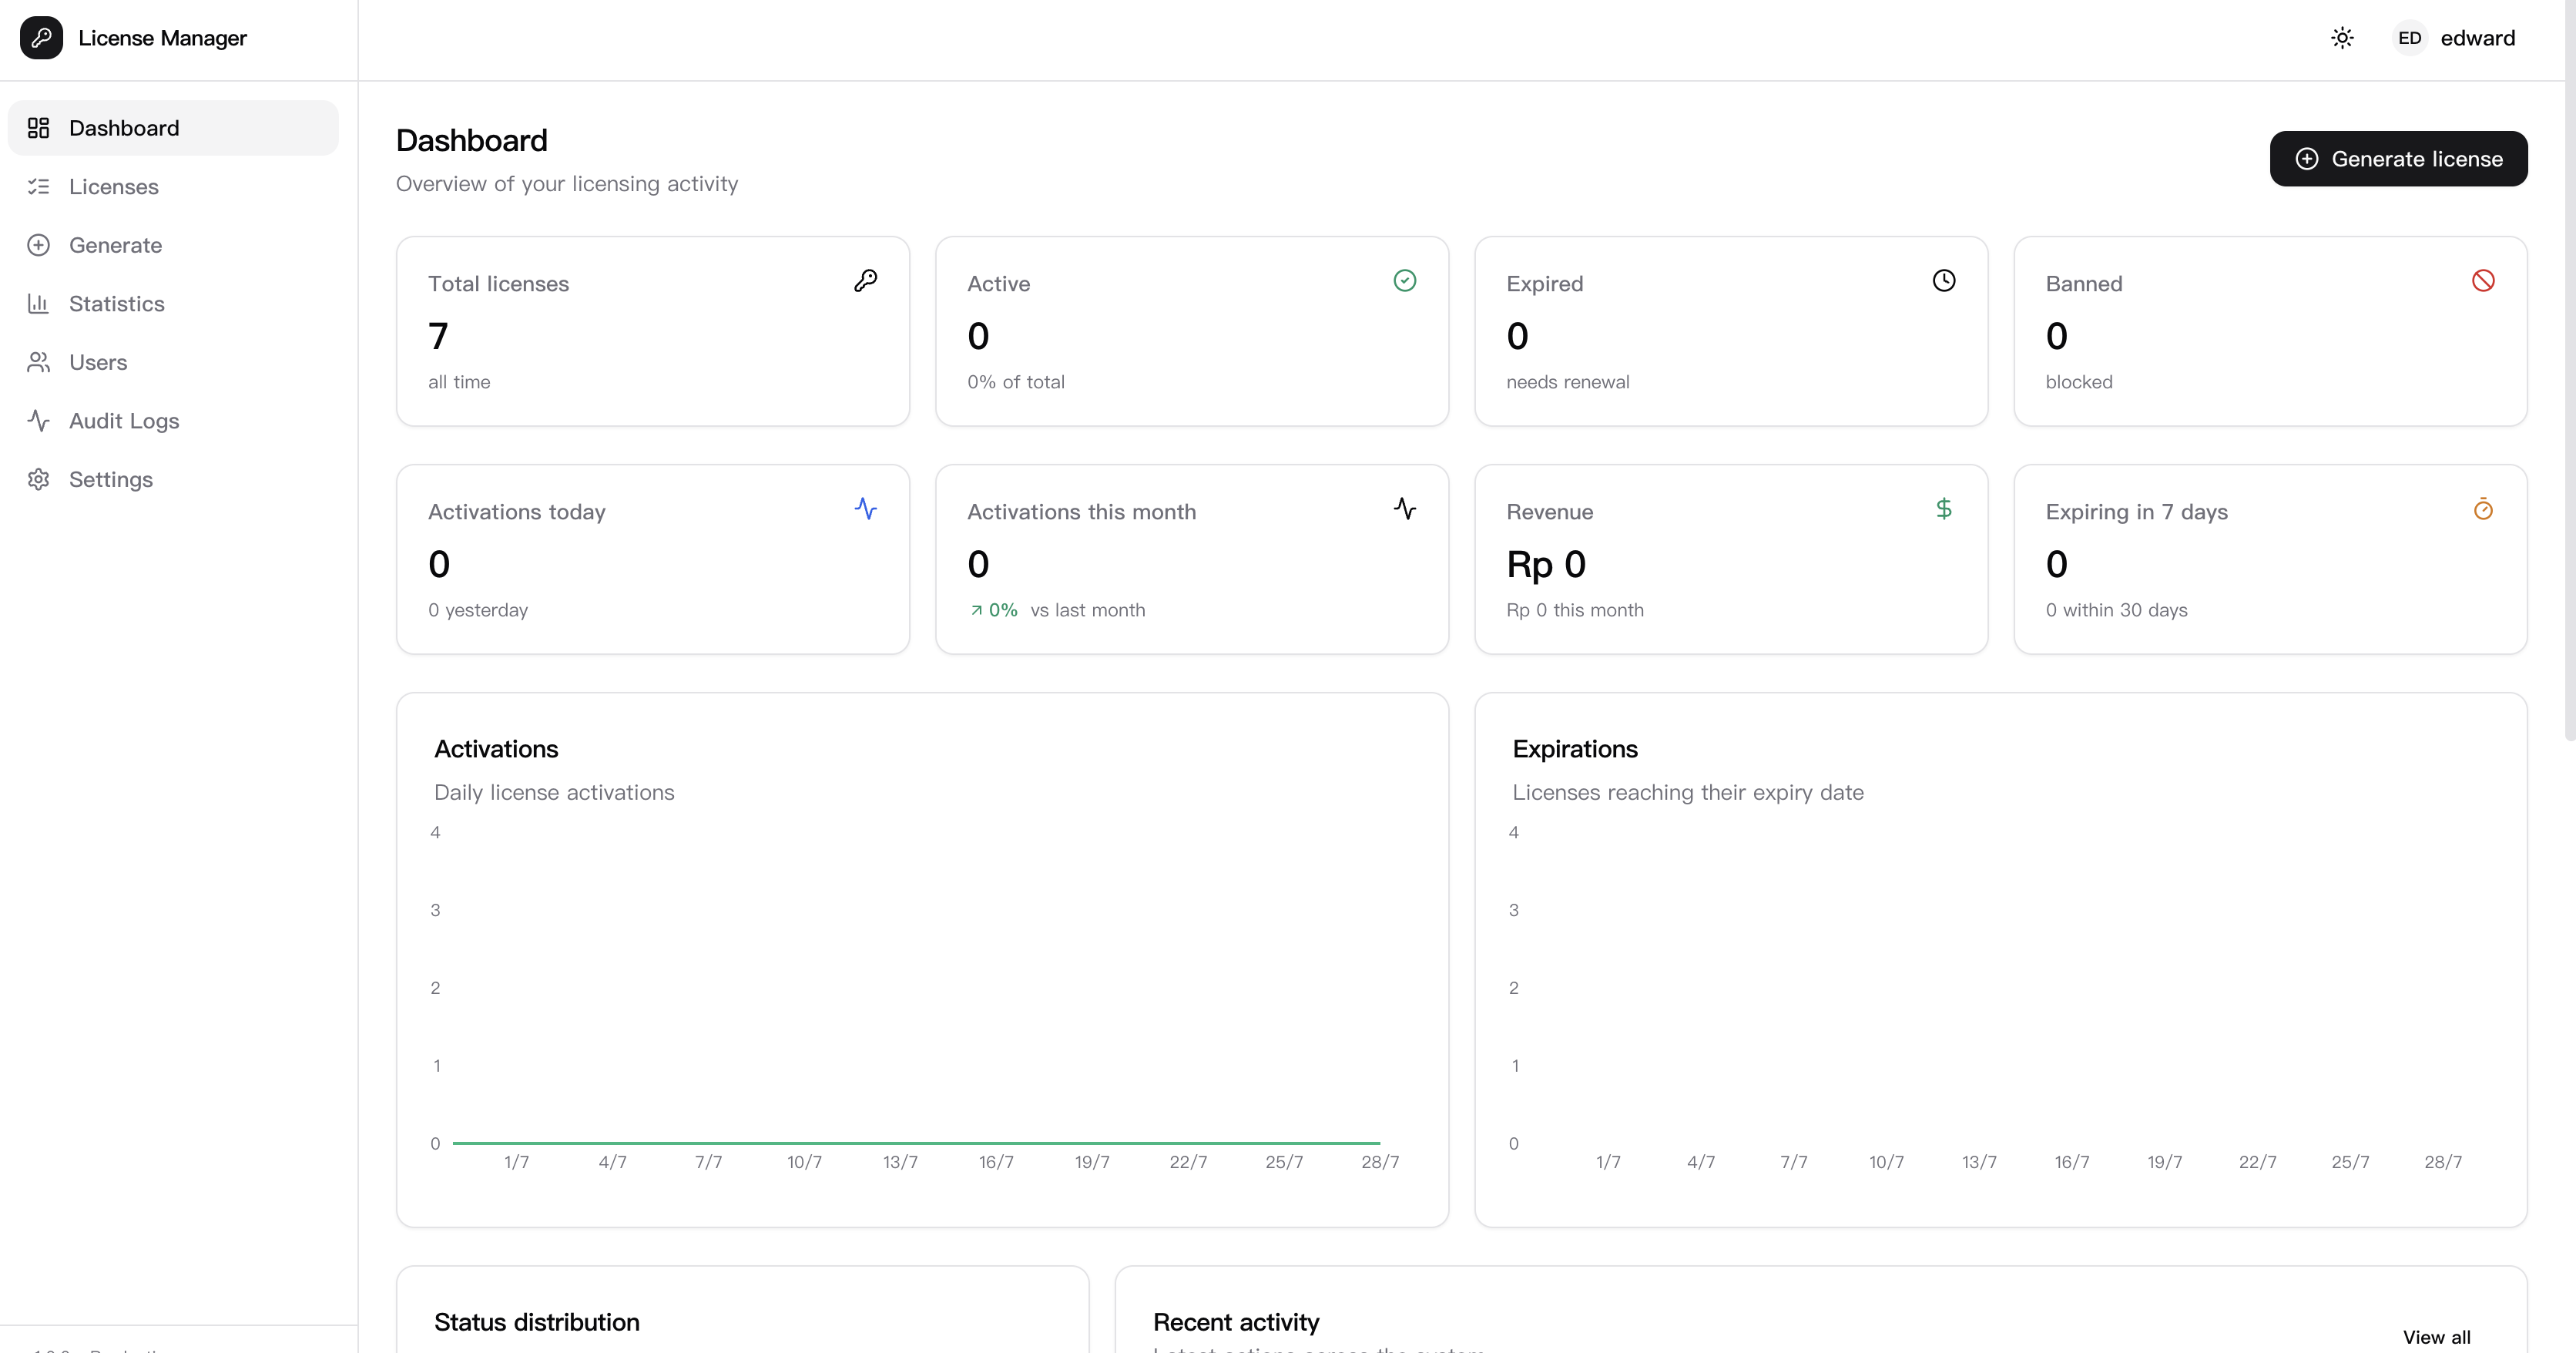Open the ED user avatar
The image size is (2576, 1353).
point(2409,38)
